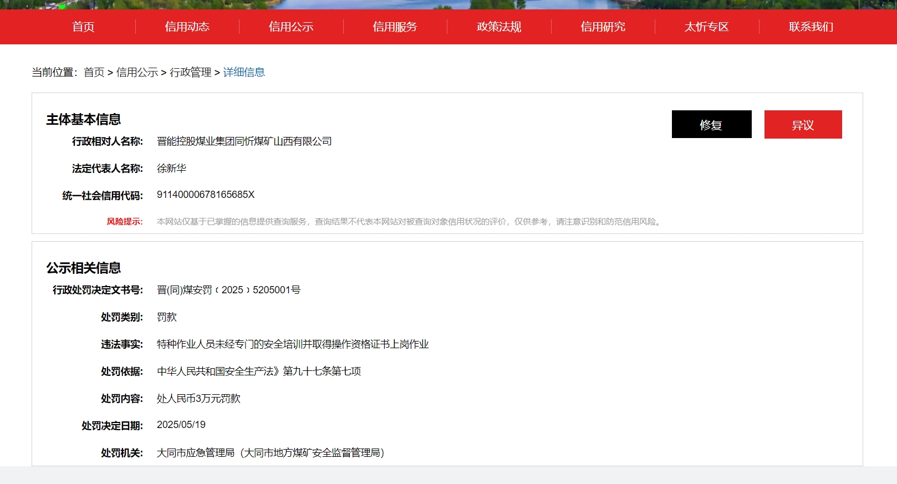Click the 行政相对人名称 field label

(108, 141)
